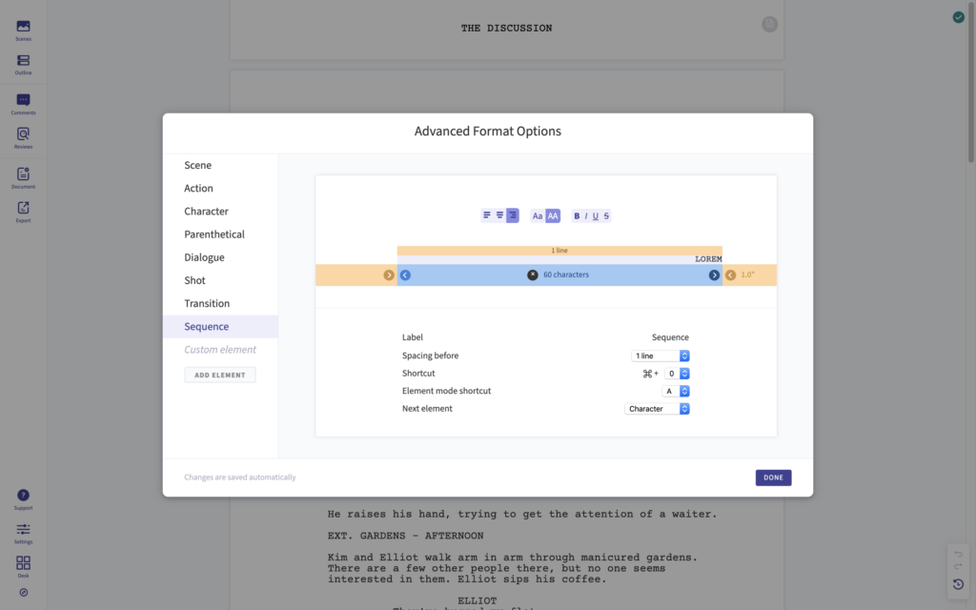Viewport: 976px width, 610px height.
Task: Open the Spacing before dropdown
Action: click(661, 355)
